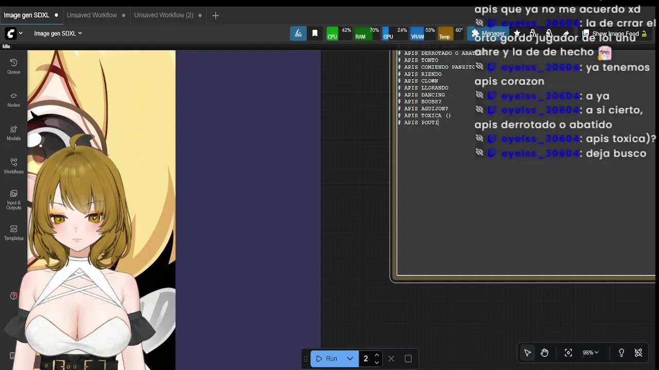
Task: Toggle link visibility icon
Action: (x=638, y=353)
